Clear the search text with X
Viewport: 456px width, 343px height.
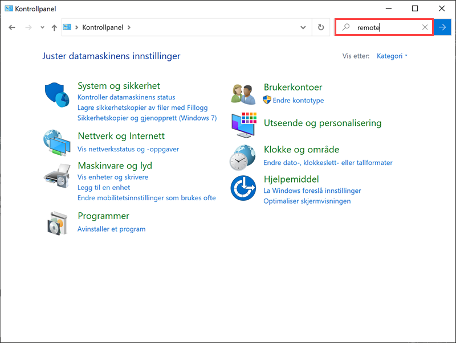[x=425, y=27]
